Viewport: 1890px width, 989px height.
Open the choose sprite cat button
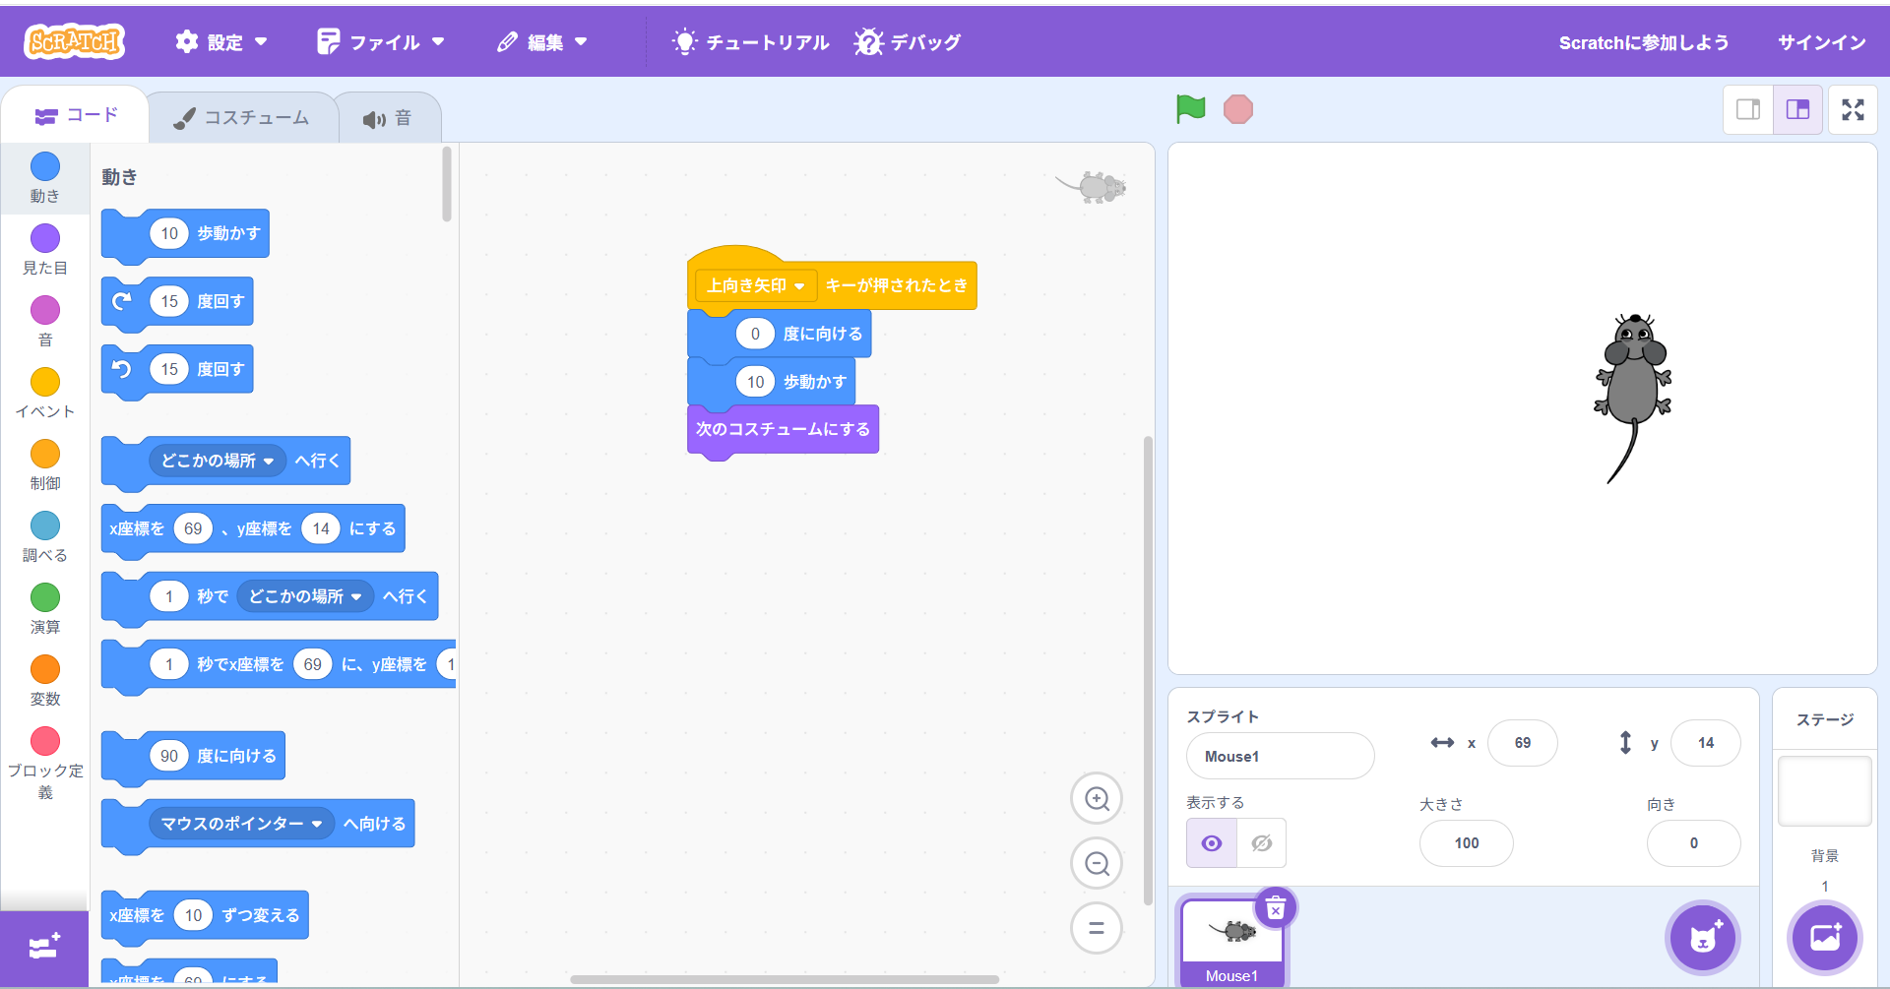pyautogui.click(x=1703, y=938)
